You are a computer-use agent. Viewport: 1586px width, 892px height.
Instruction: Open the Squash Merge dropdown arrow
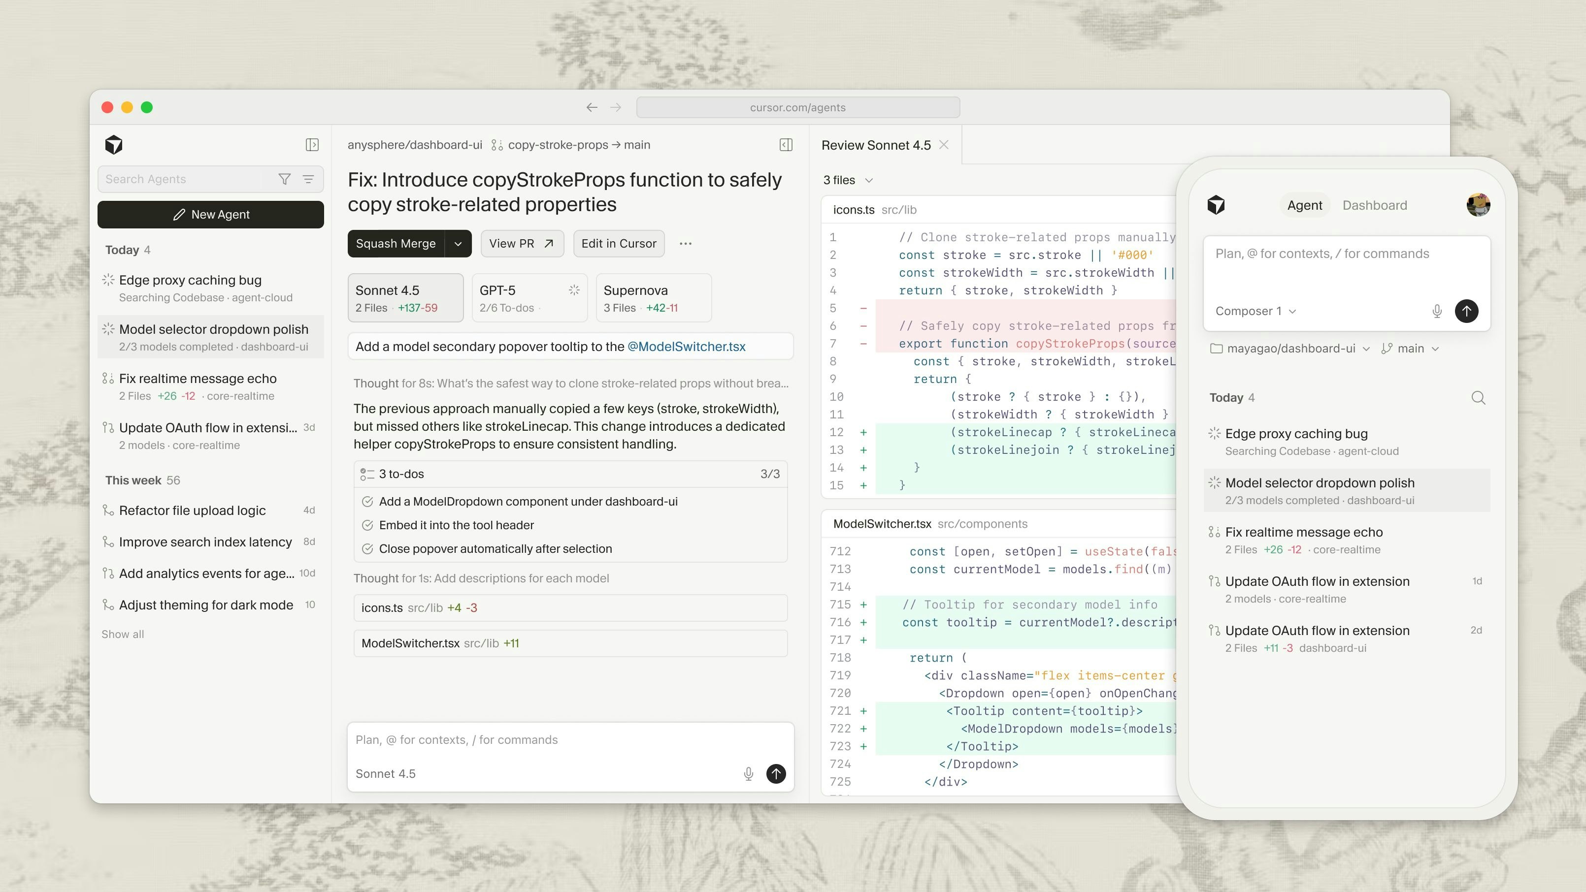click(458, 243)
